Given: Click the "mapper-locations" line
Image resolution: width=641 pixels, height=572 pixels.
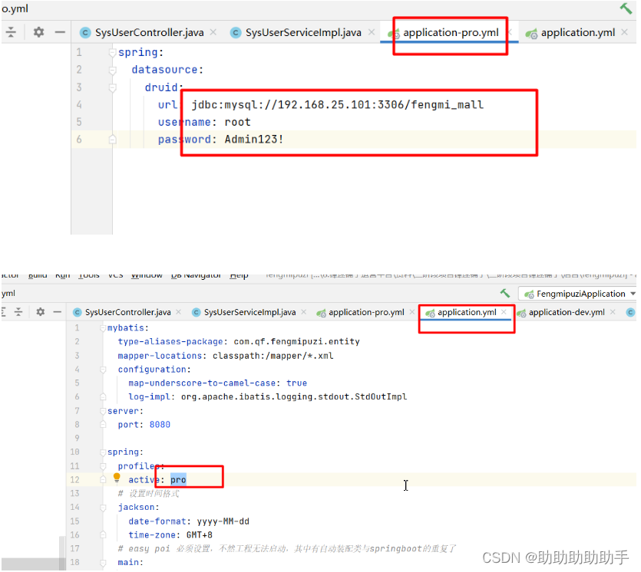Looking at the screenshot, I should click(226, 356).
